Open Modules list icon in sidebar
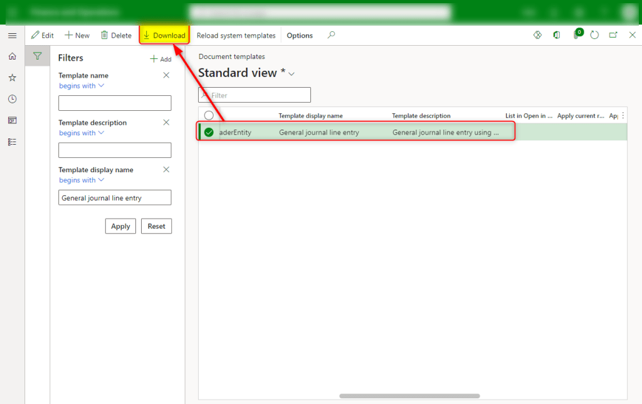The width and height of the screenshot is (642, 404). click(x=12, y=142)
